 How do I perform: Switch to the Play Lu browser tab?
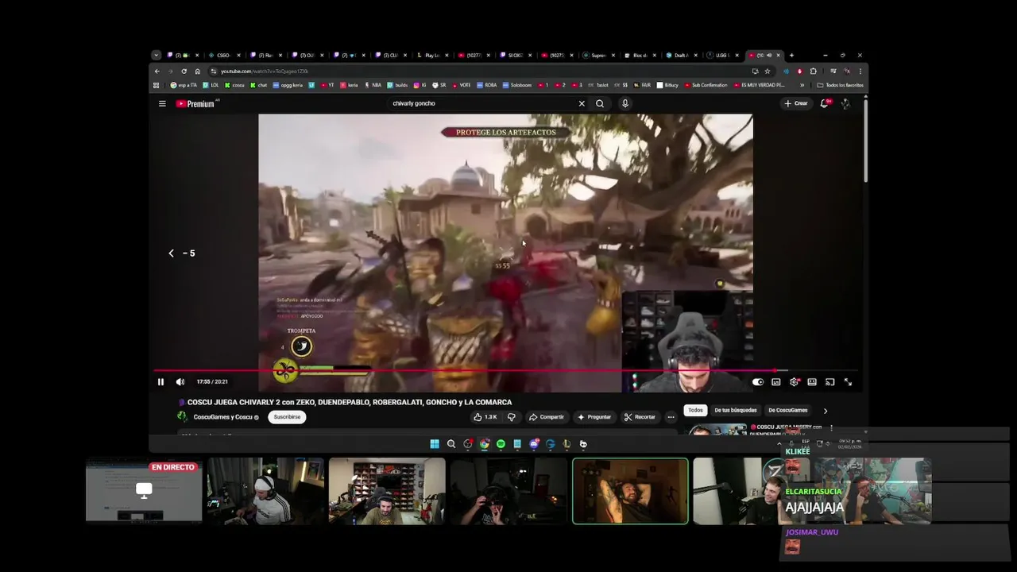coord(432,56)
